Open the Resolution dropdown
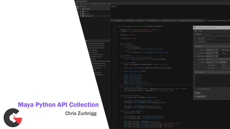Screen dimensions: 230x129 [x=212, y=53]
